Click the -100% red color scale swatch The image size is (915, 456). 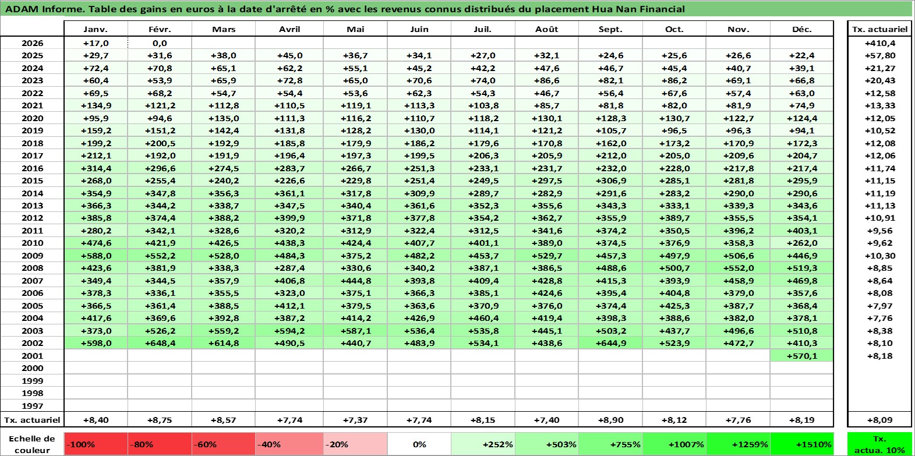click(96, 444)
